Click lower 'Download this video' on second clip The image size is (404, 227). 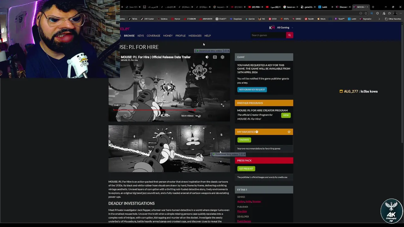click(x=225, y=154)
